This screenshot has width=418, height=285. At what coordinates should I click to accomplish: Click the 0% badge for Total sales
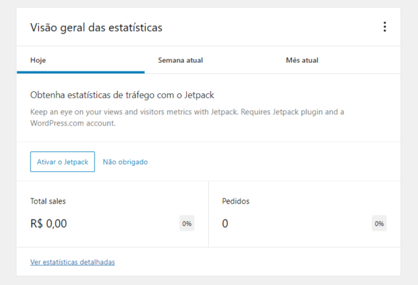click(x=187, y=224)
